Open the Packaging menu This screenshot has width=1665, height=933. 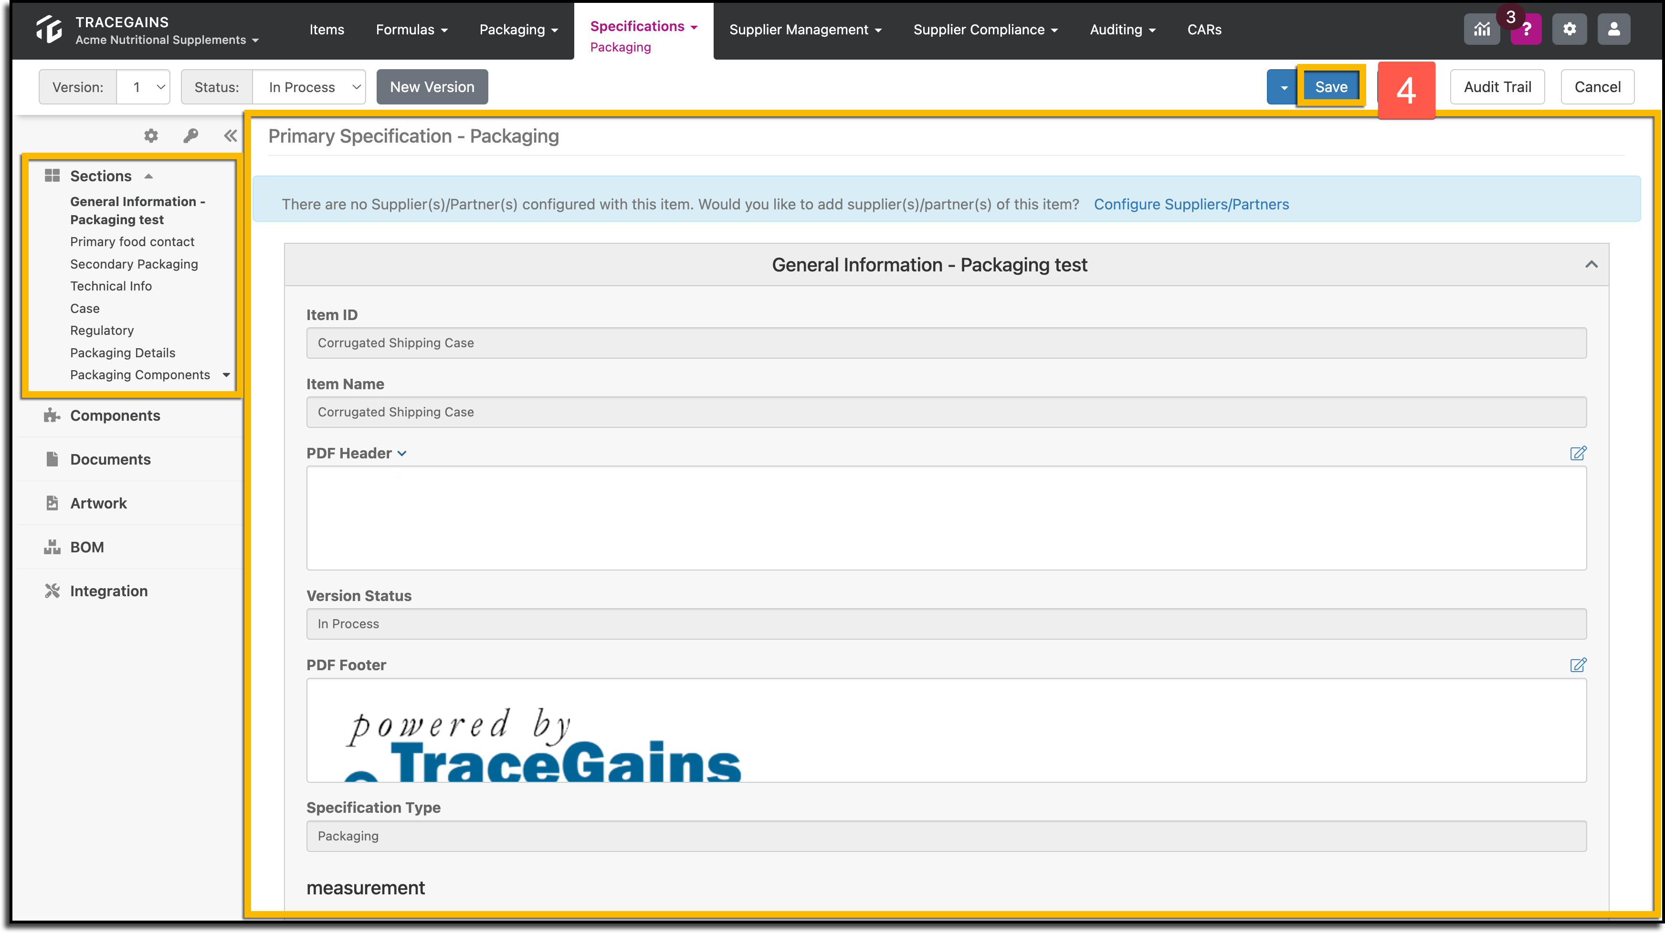point(518,30)
